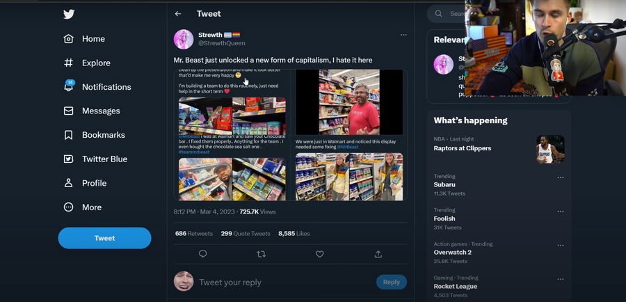
Task: Open more options for Overwatch 2 trend
Action: [x=560, y=245]
